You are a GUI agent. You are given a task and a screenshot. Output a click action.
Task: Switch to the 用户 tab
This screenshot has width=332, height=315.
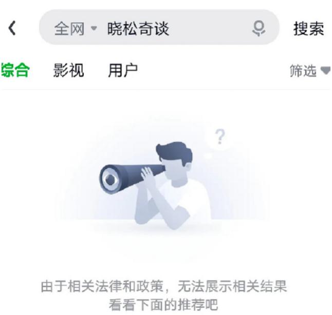(123, 70)
